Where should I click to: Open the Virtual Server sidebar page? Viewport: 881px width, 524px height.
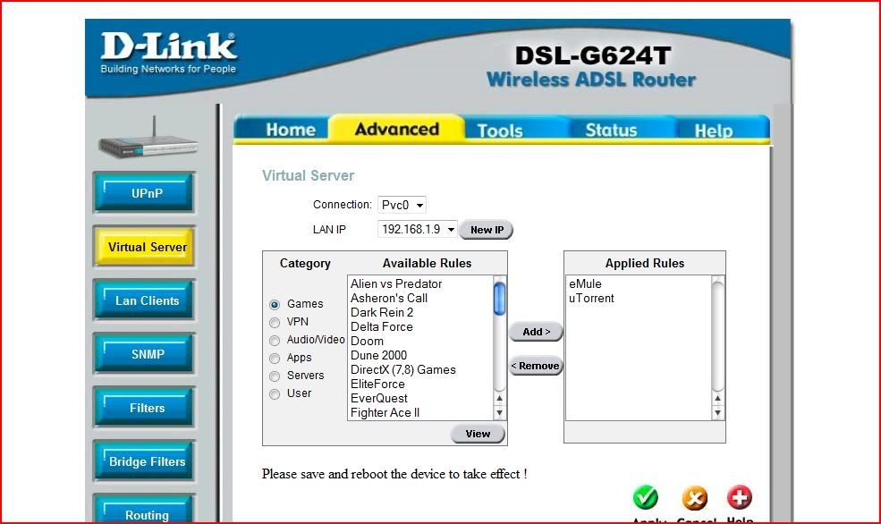click(x=145, y=247)
